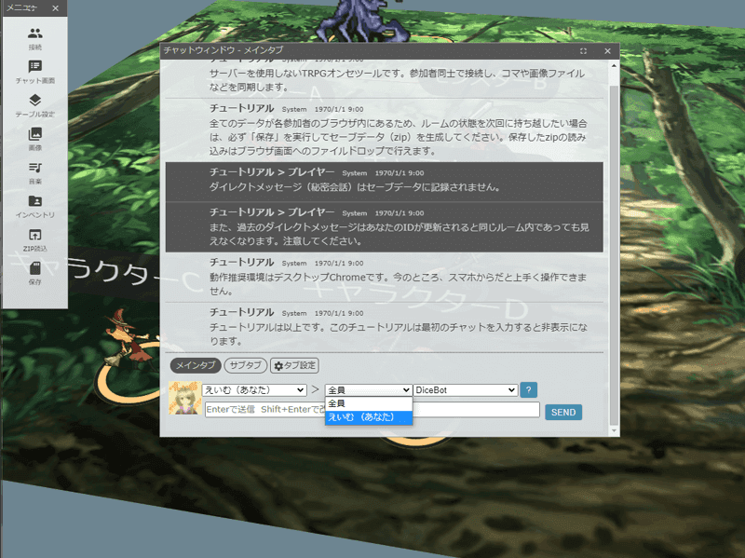Close the チャットウィンドウ chat window
Image resolution: width=745 pixels, height=558 pixels.
(607, 51)
